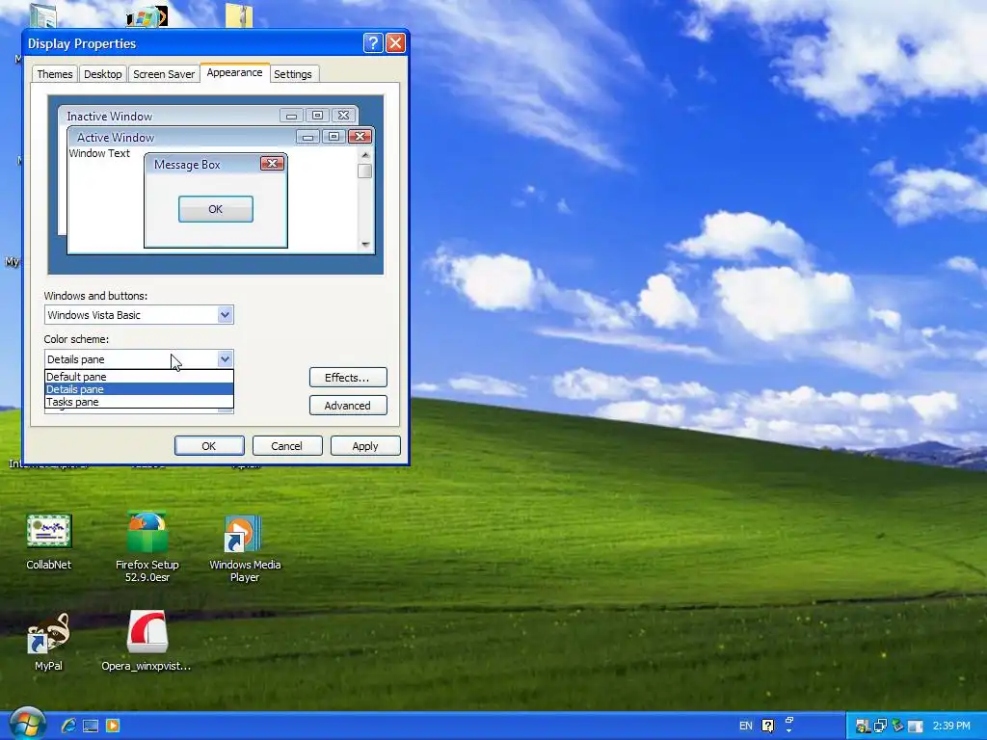Select the Opera_winxpvist installer icon

click(x=147, y=641)
